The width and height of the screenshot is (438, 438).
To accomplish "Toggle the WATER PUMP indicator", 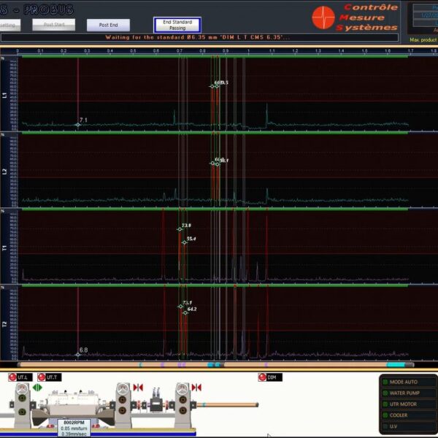I will pos(385,393).
